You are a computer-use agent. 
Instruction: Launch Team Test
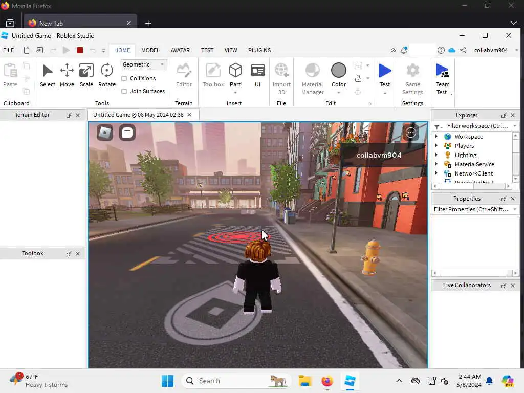[443, 79]
